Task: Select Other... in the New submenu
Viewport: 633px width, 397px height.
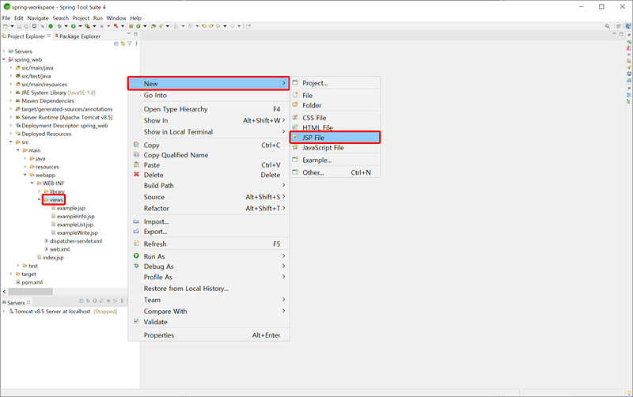Action: click(335, 172)
